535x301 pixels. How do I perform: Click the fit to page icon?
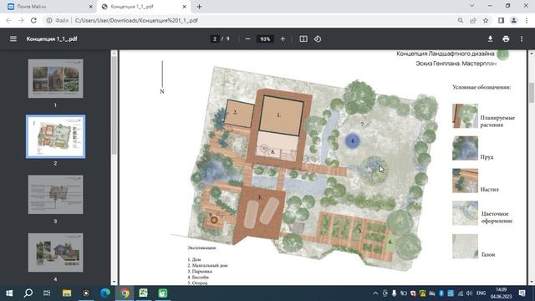pos(303,39)
